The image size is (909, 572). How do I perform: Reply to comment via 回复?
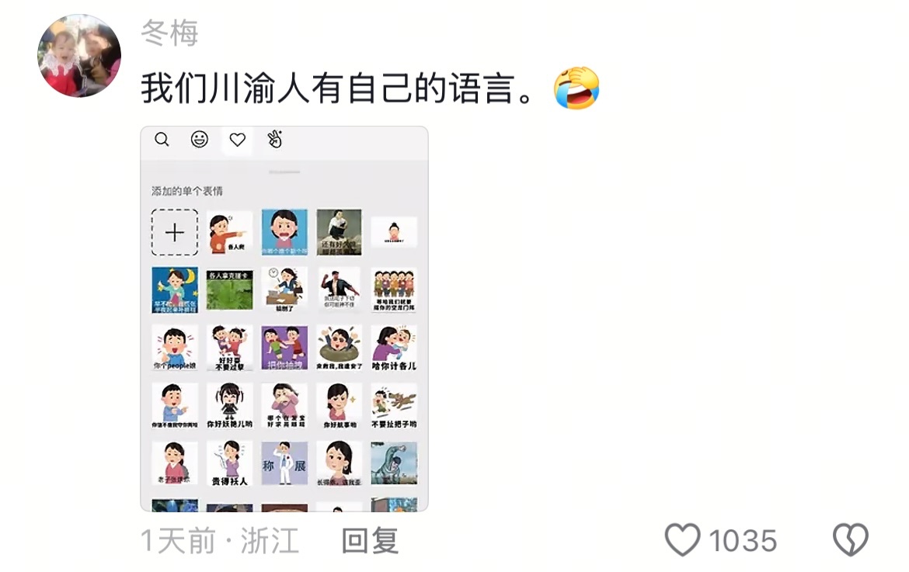[370, 540]
